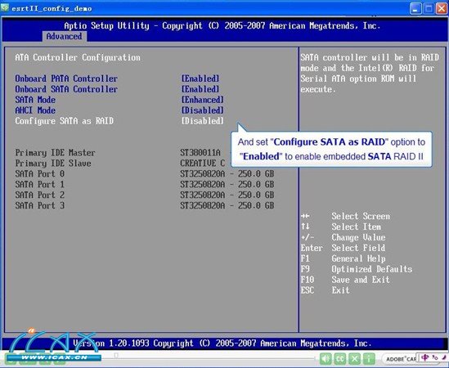449x368 pixels.
Task: Change PATA Controller [Enabled] value
Action: coord(200,79)
